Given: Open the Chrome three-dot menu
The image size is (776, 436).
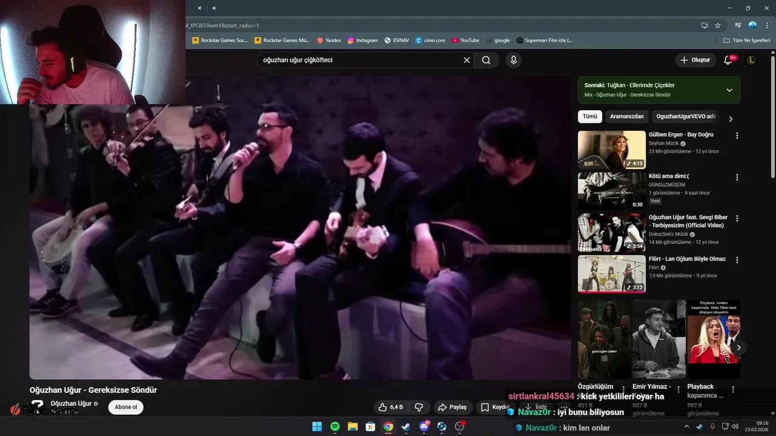Looking at the screenshot, I should [x=766, y=25].
